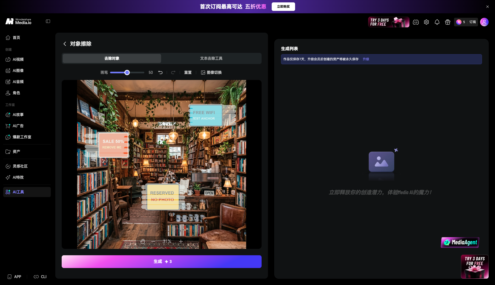The width and height of the screenshot is (495, 285).
Task: Open 角色 in the sidebar
Action: pyautogui.click(x=27, y=93)
